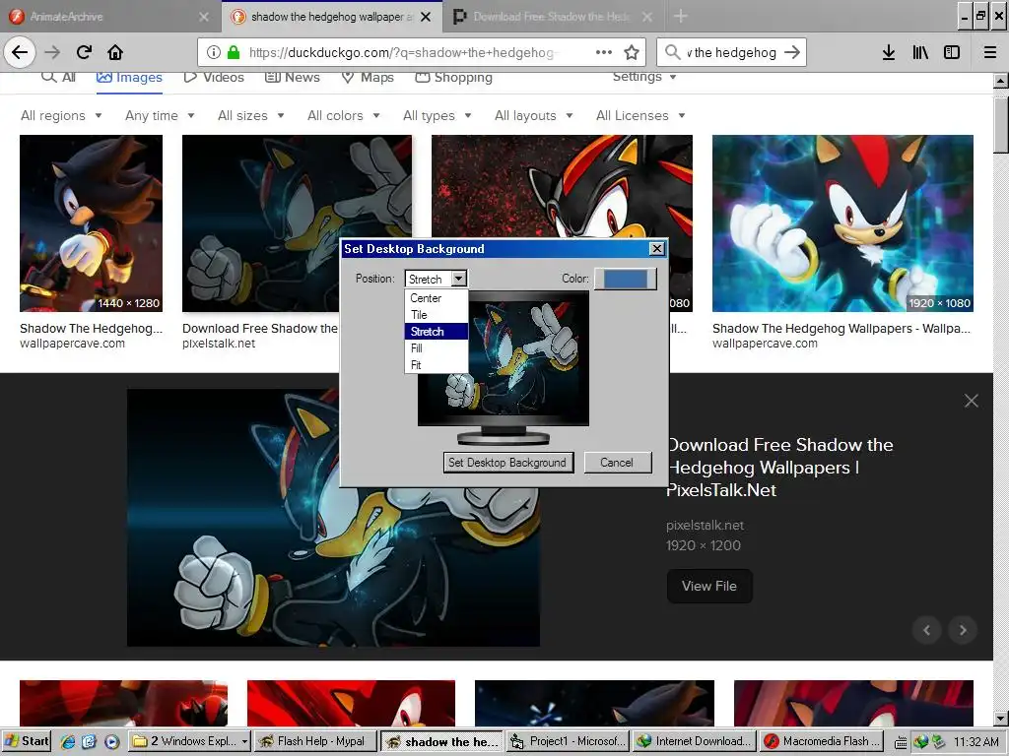Show site information icon in address bar
Image resolution: width=1009 pixels, height=756 pixels.
coord(214,52)
